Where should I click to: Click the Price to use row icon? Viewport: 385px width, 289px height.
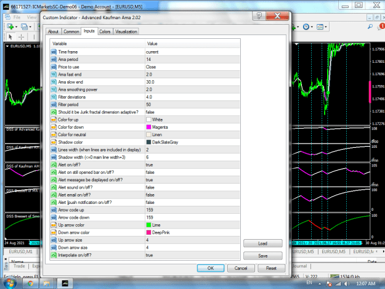point(54,67)
